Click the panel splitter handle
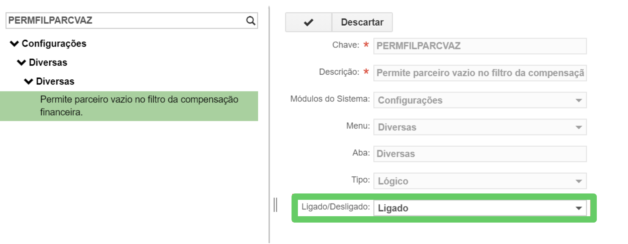Screen dimensions: 628x244 click(275, 205)
